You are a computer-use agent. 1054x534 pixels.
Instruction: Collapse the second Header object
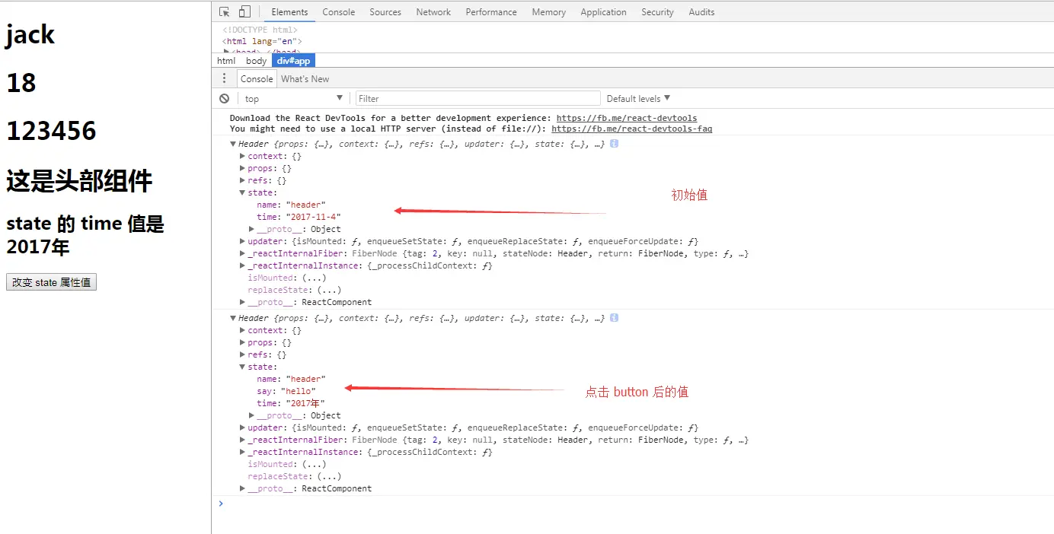[x=233, y=318]
